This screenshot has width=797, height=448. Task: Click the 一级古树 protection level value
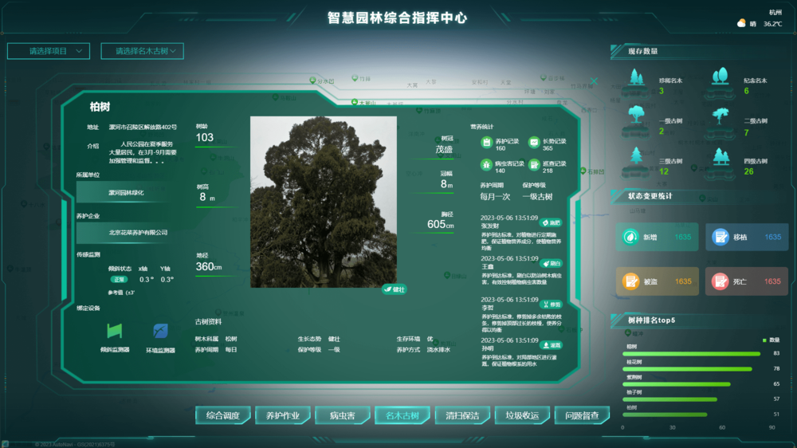[x=537, y=197]
